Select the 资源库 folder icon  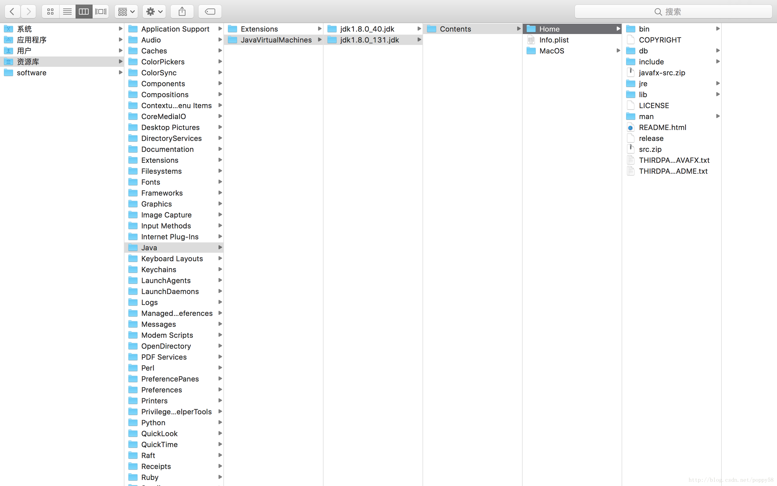8,62
